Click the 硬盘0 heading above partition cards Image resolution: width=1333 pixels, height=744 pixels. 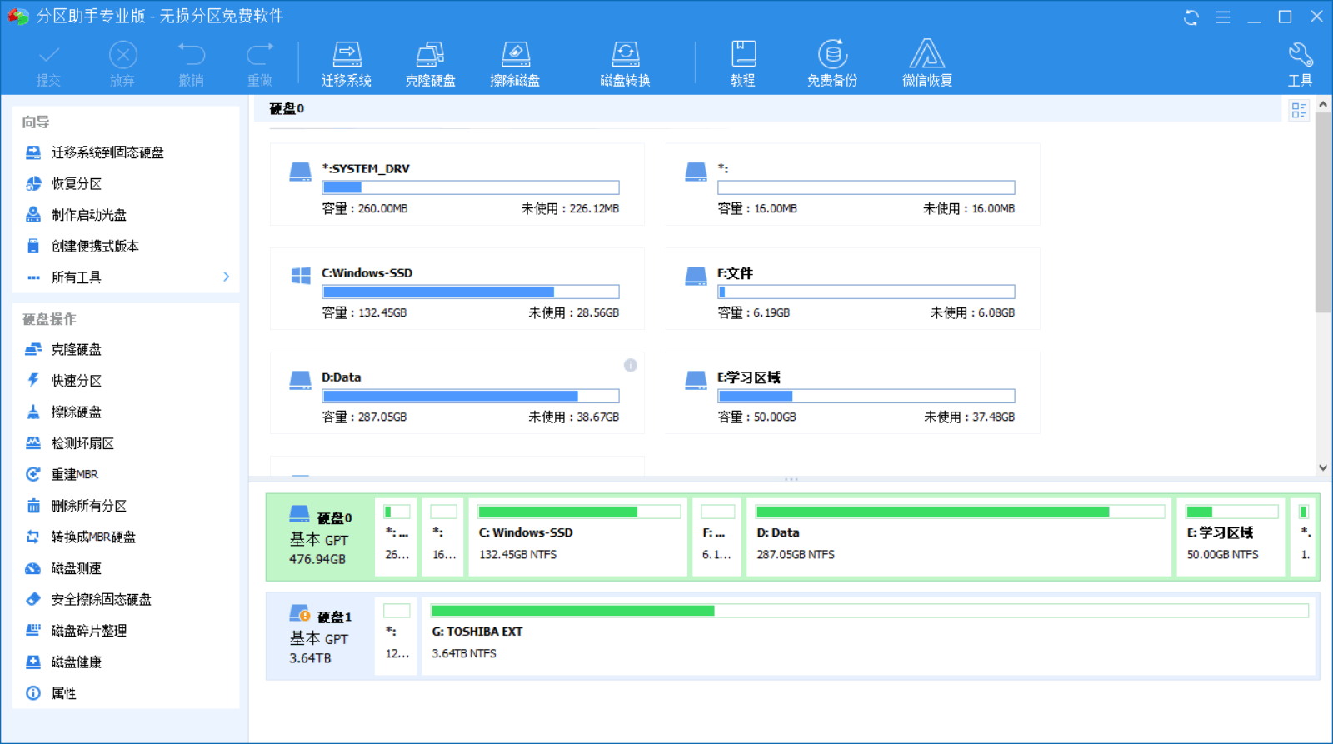(287, 109)
